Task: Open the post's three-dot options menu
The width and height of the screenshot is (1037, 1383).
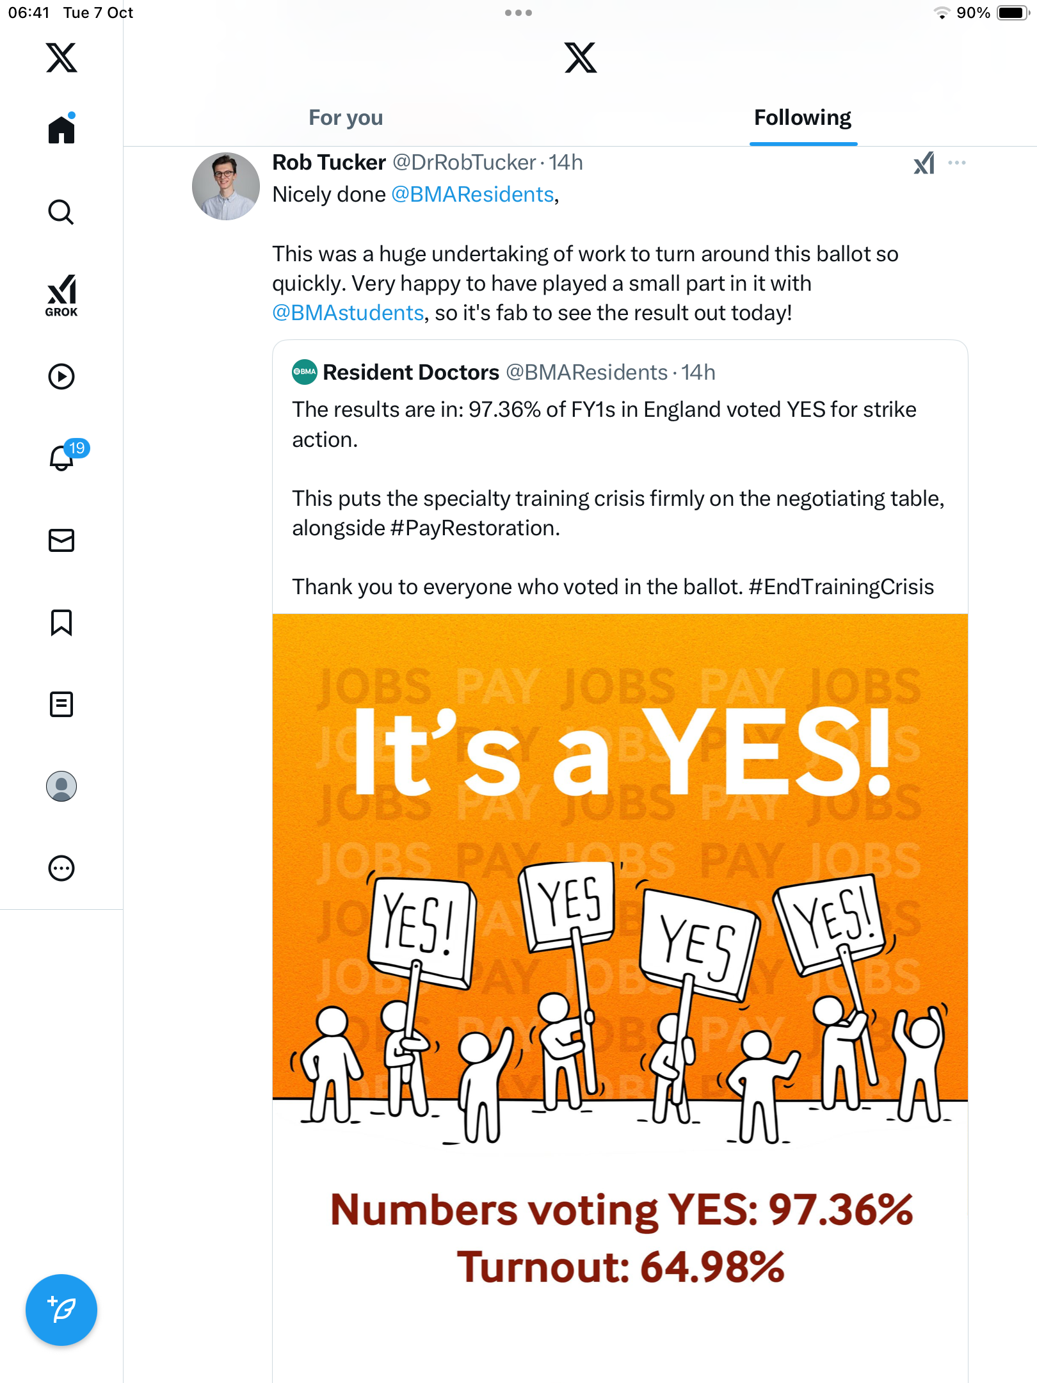Action: tap(957, 163)
